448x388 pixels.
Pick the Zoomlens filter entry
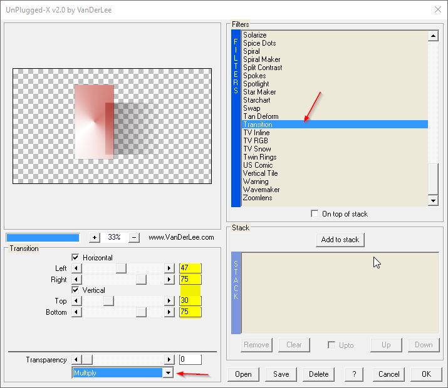pos(258,198)
